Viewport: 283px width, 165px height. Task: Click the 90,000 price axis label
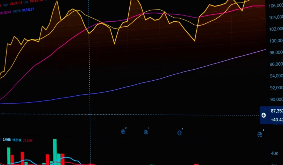pos(276,99)
